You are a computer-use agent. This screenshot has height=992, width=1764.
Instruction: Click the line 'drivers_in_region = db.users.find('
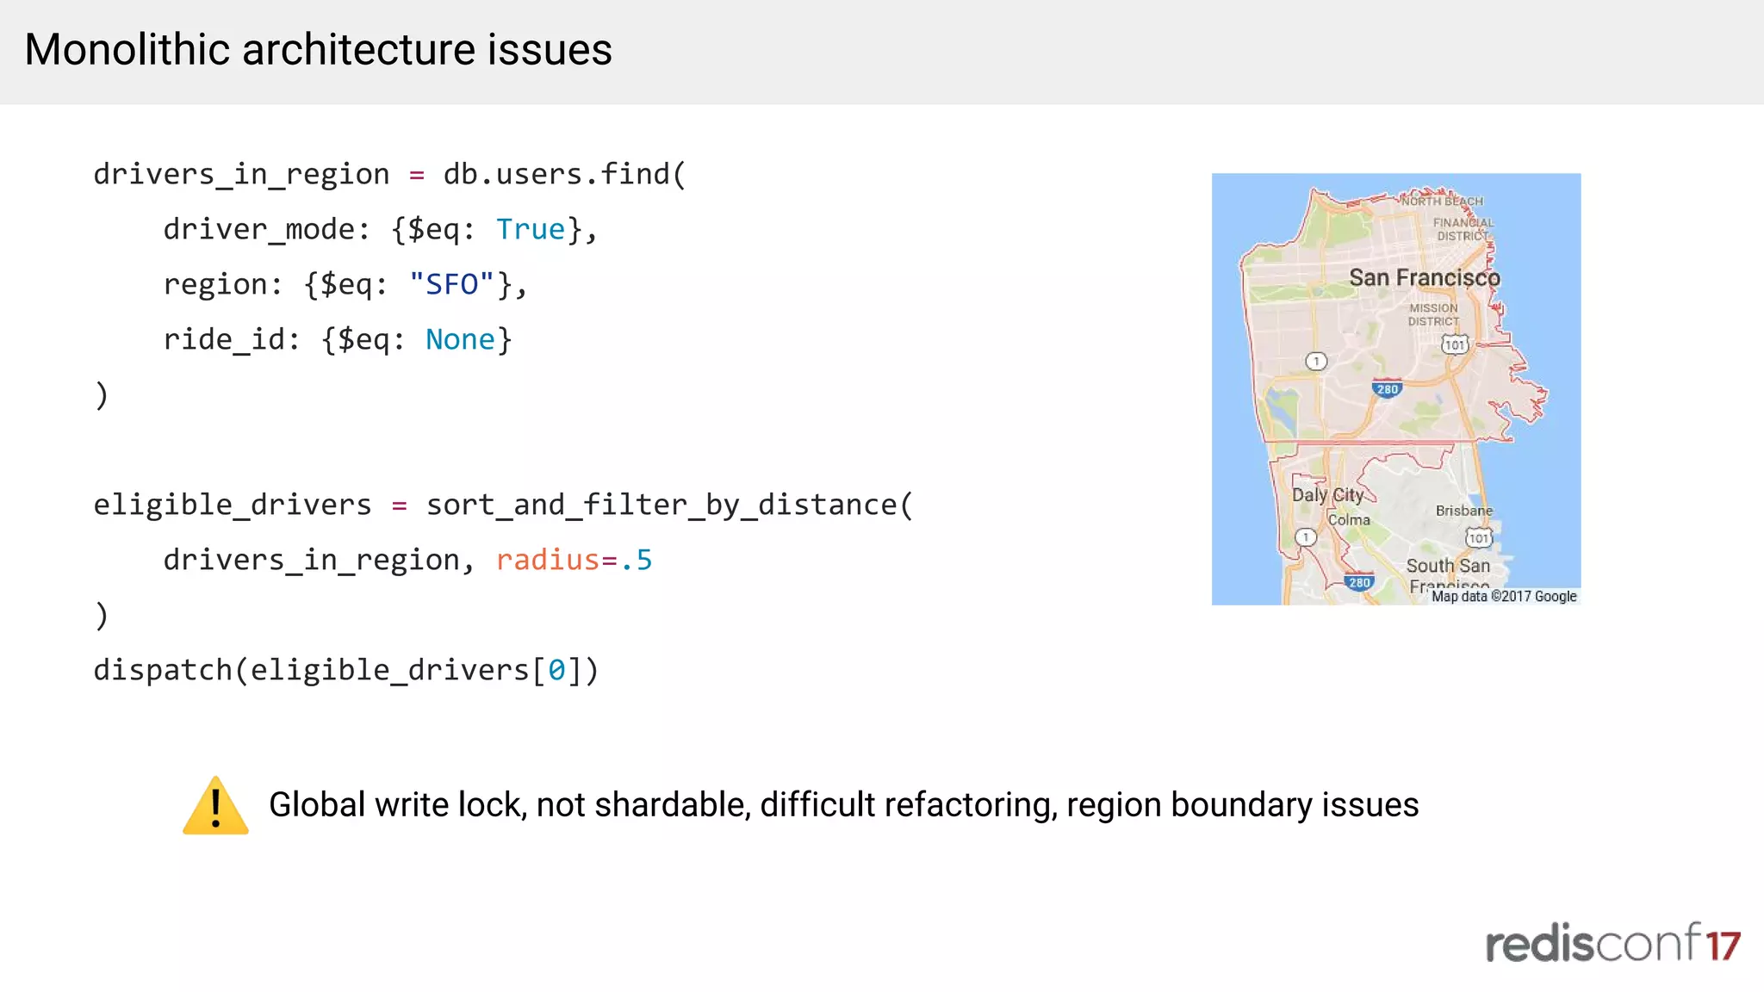pos(389,175)
